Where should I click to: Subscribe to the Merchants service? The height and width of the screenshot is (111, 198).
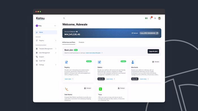click(x=135, y=79)
